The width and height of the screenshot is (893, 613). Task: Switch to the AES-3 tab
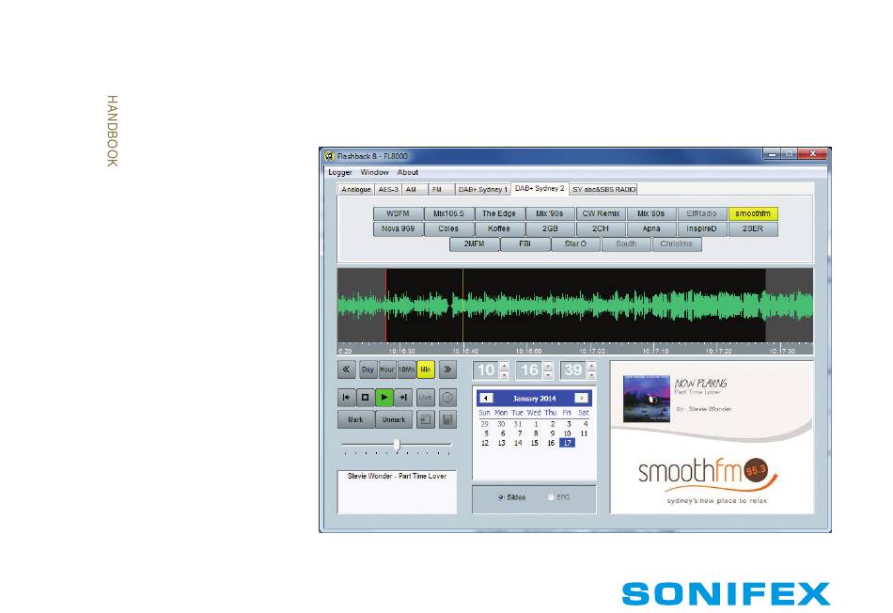tap(388, 189)
